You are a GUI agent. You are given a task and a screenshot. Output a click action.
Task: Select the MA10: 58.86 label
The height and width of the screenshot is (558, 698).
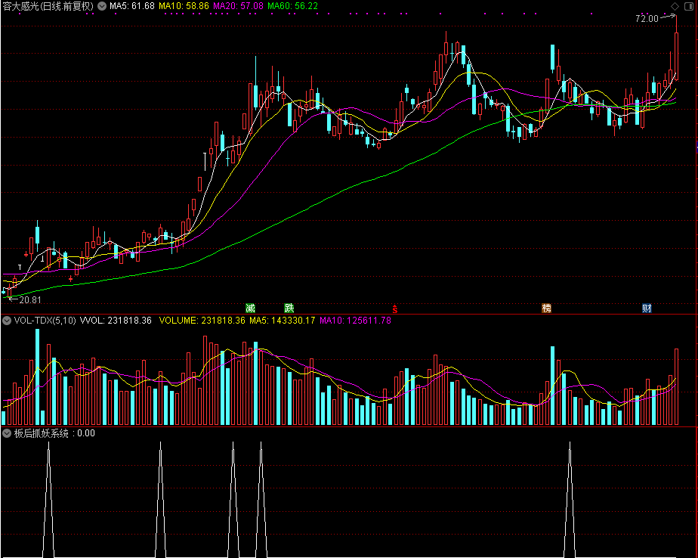tap(184, 6)
